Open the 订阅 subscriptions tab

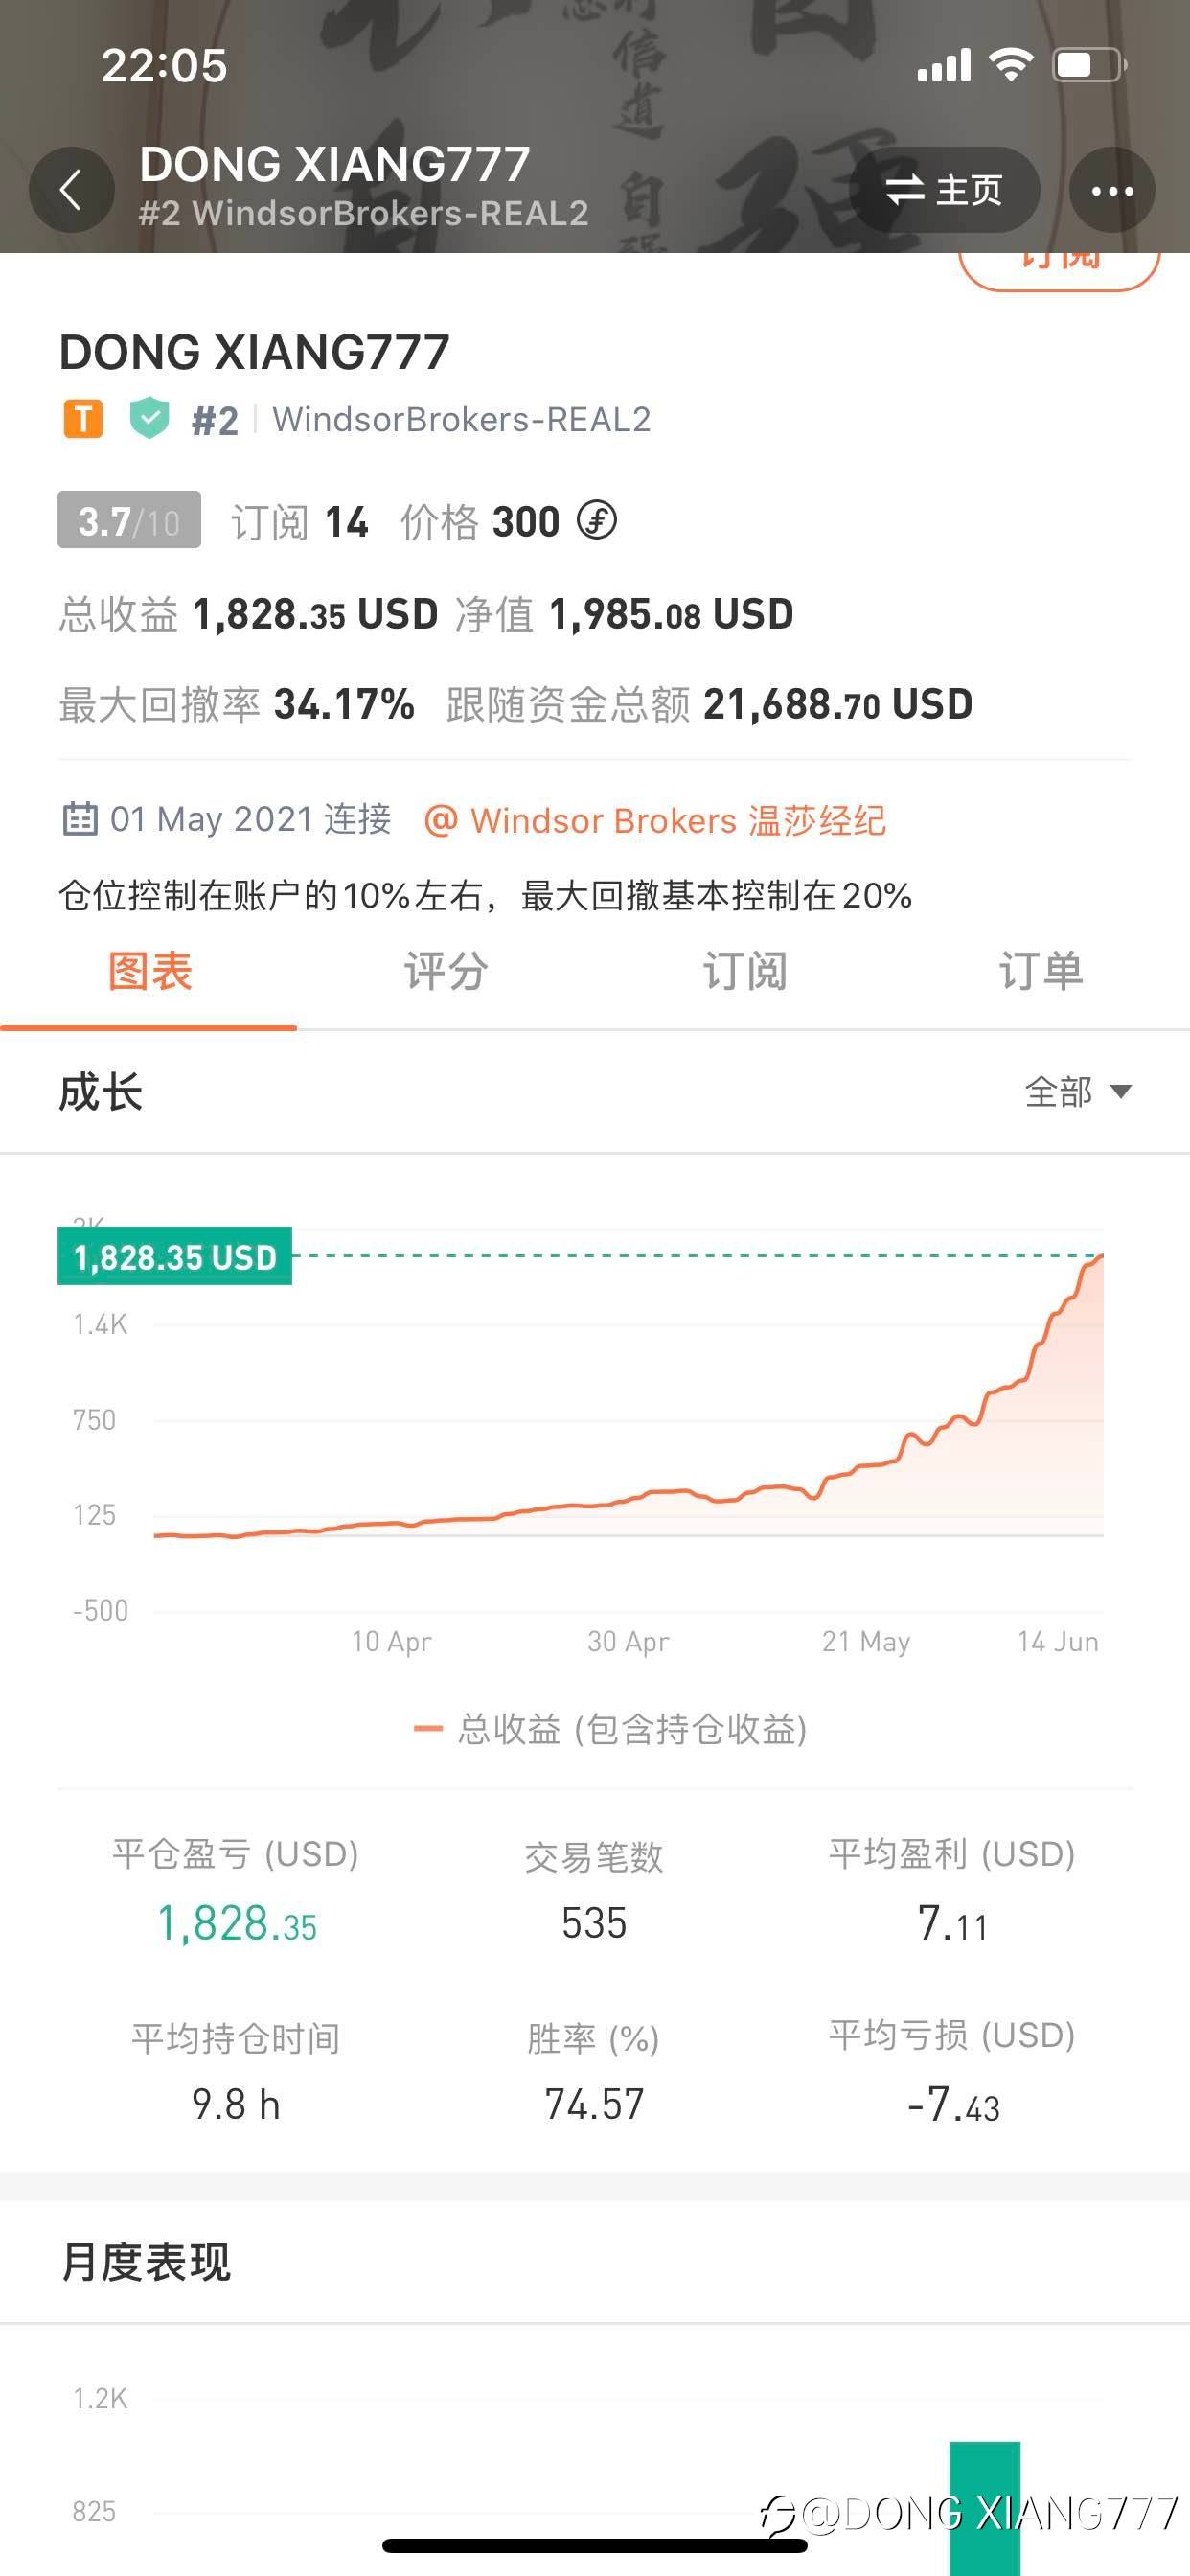744,972
